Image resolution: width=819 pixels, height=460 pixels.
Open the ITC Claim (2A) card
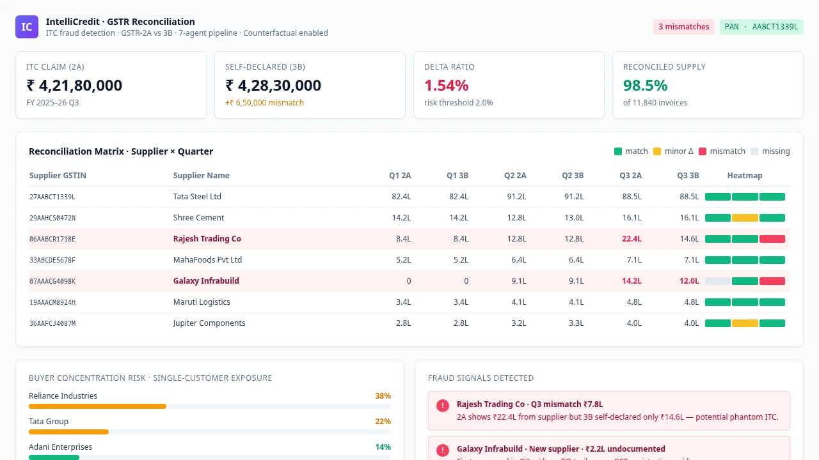[x=111, y=85]
